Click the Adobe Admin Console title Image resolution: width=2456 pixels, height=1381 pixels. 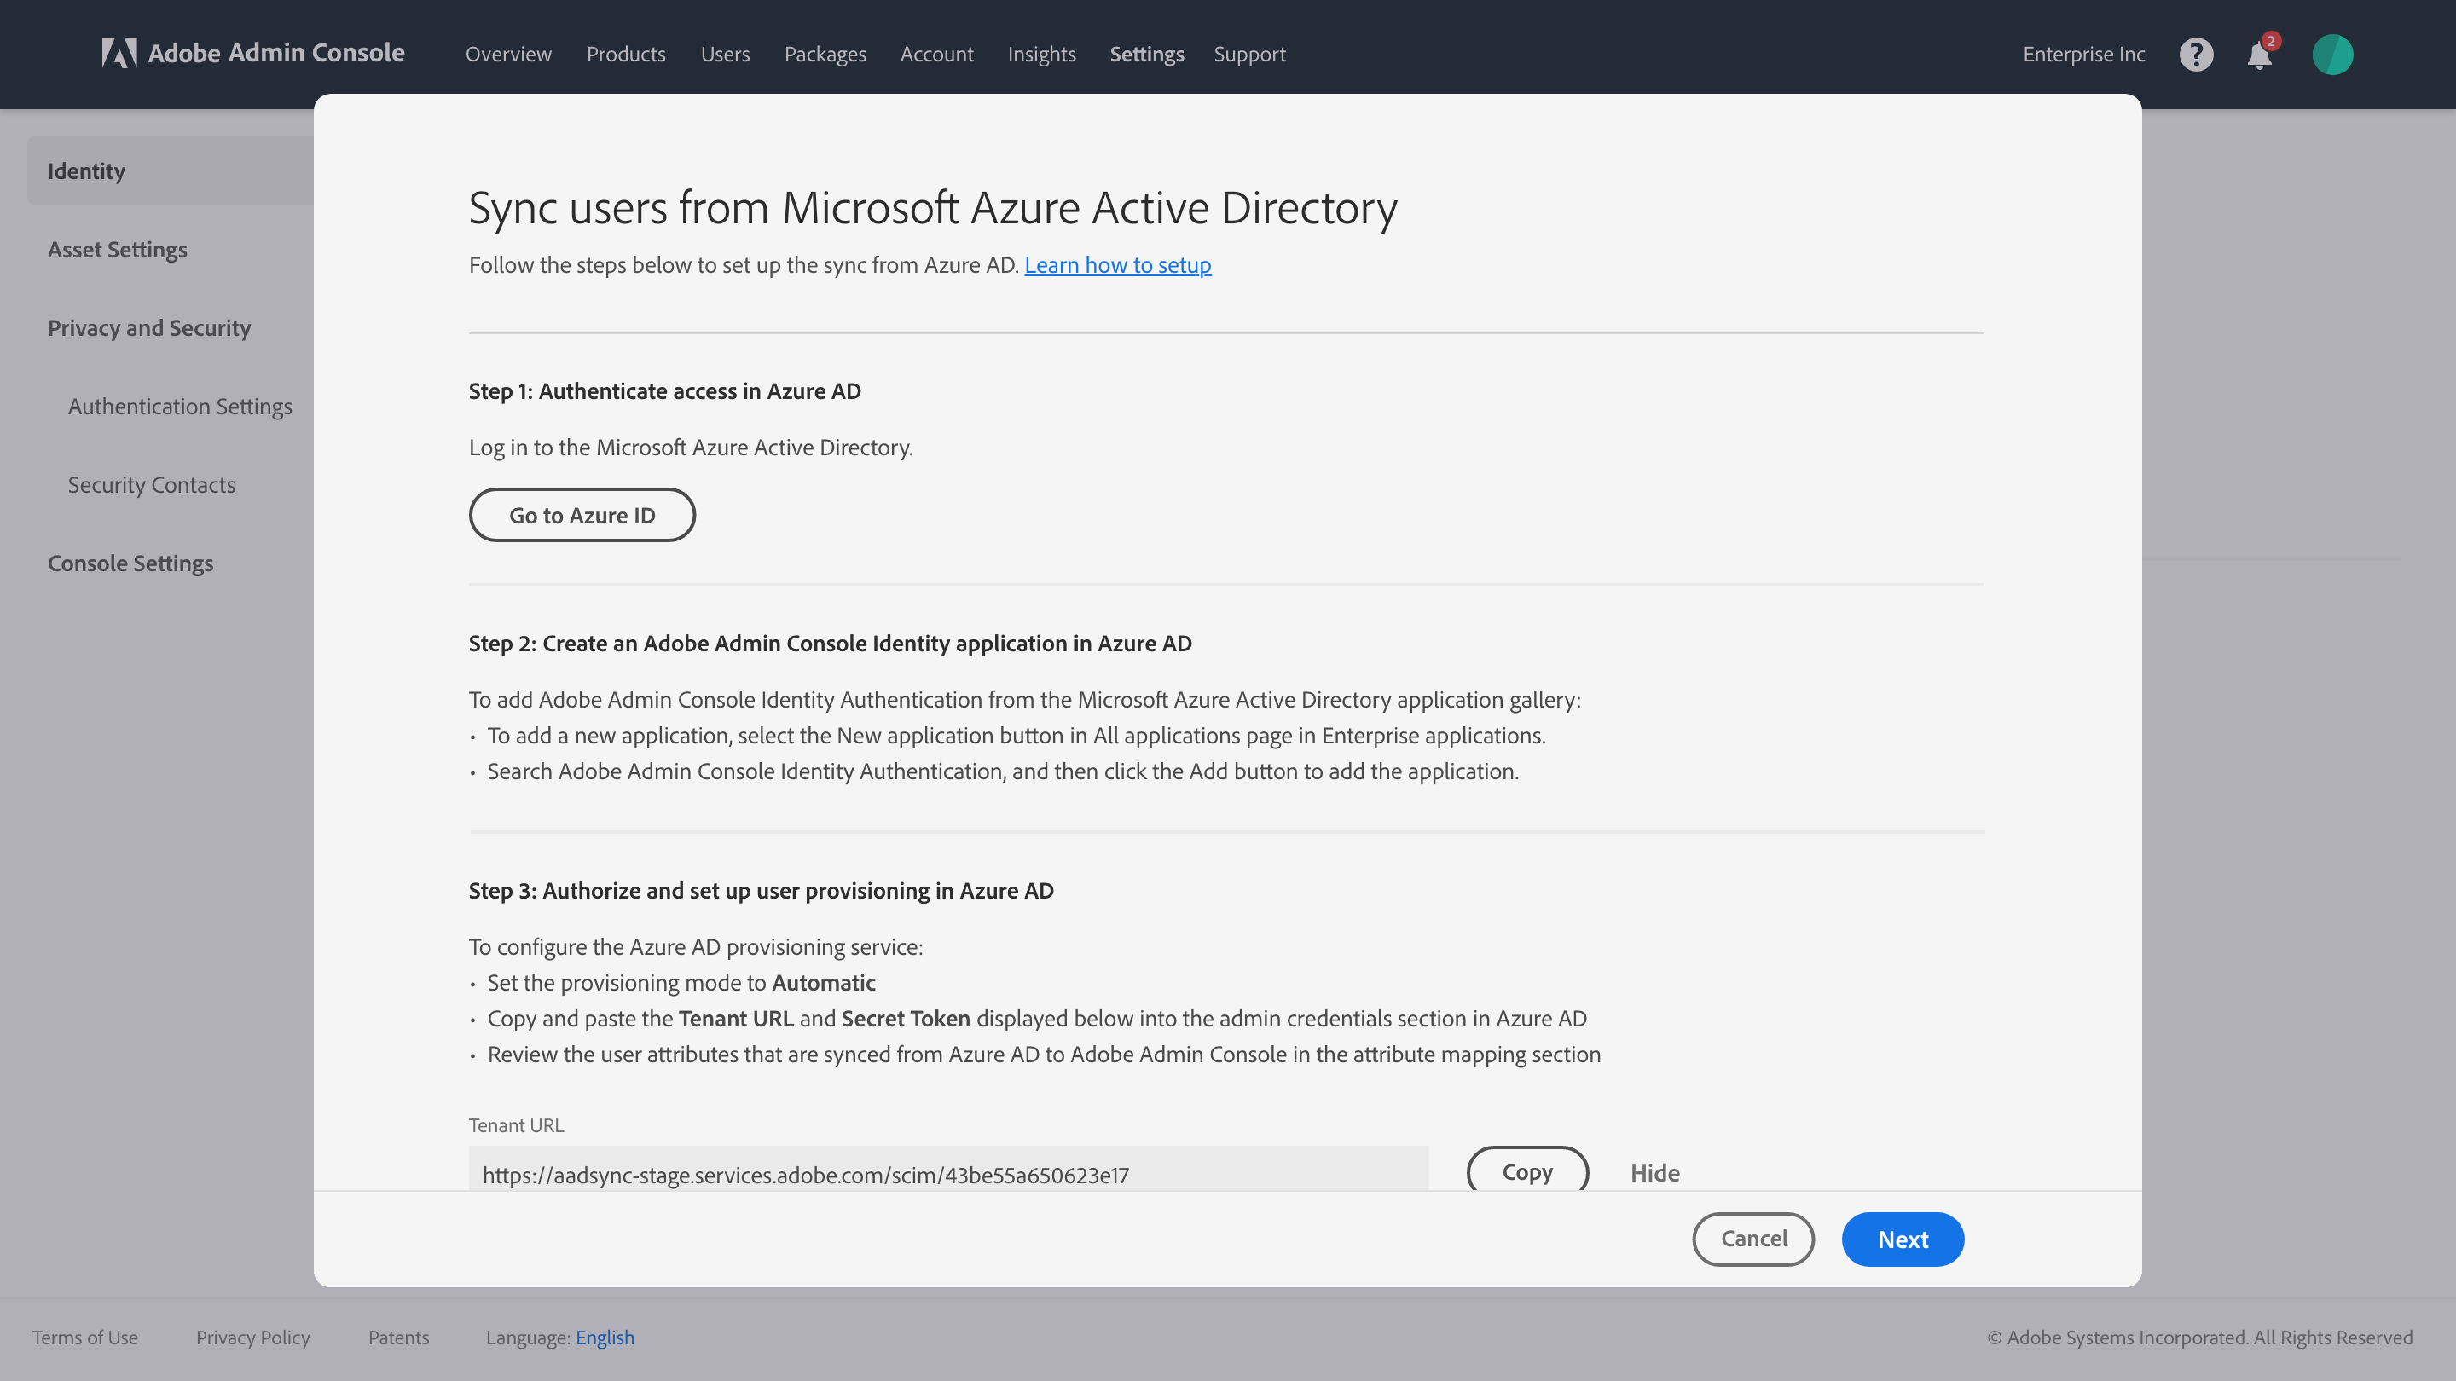coord(275,54)
